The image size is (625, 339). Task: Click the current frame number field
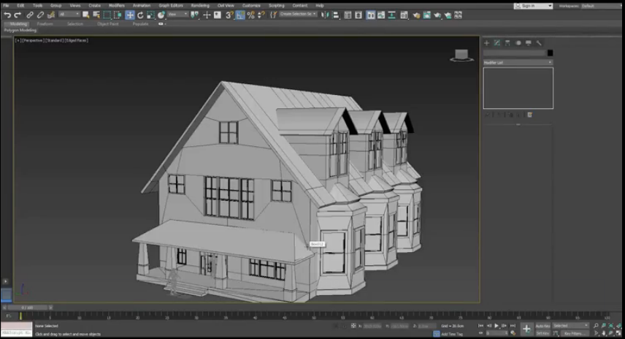coord(496,333)
